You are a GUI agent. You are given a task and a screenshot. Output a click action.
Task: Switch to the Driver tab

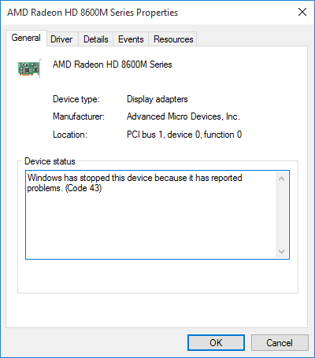click(61, 39)
